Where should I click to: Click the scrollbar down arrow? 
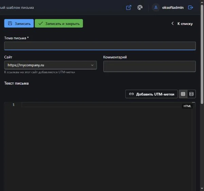coord(202,188)
